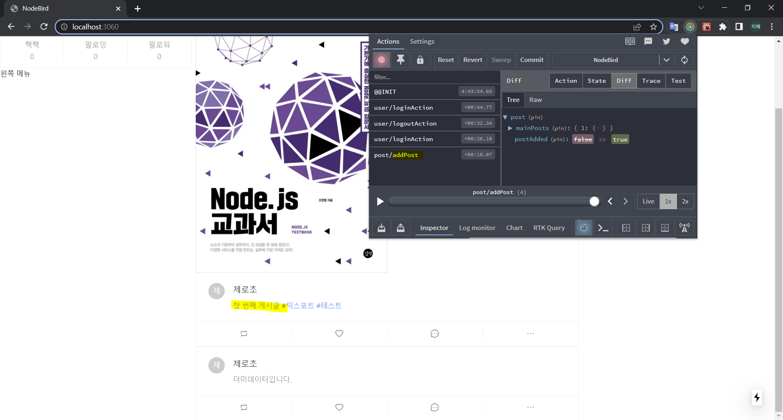
Task: Toggle the dispatcher terminal icon
Action: tap(603, 228)
